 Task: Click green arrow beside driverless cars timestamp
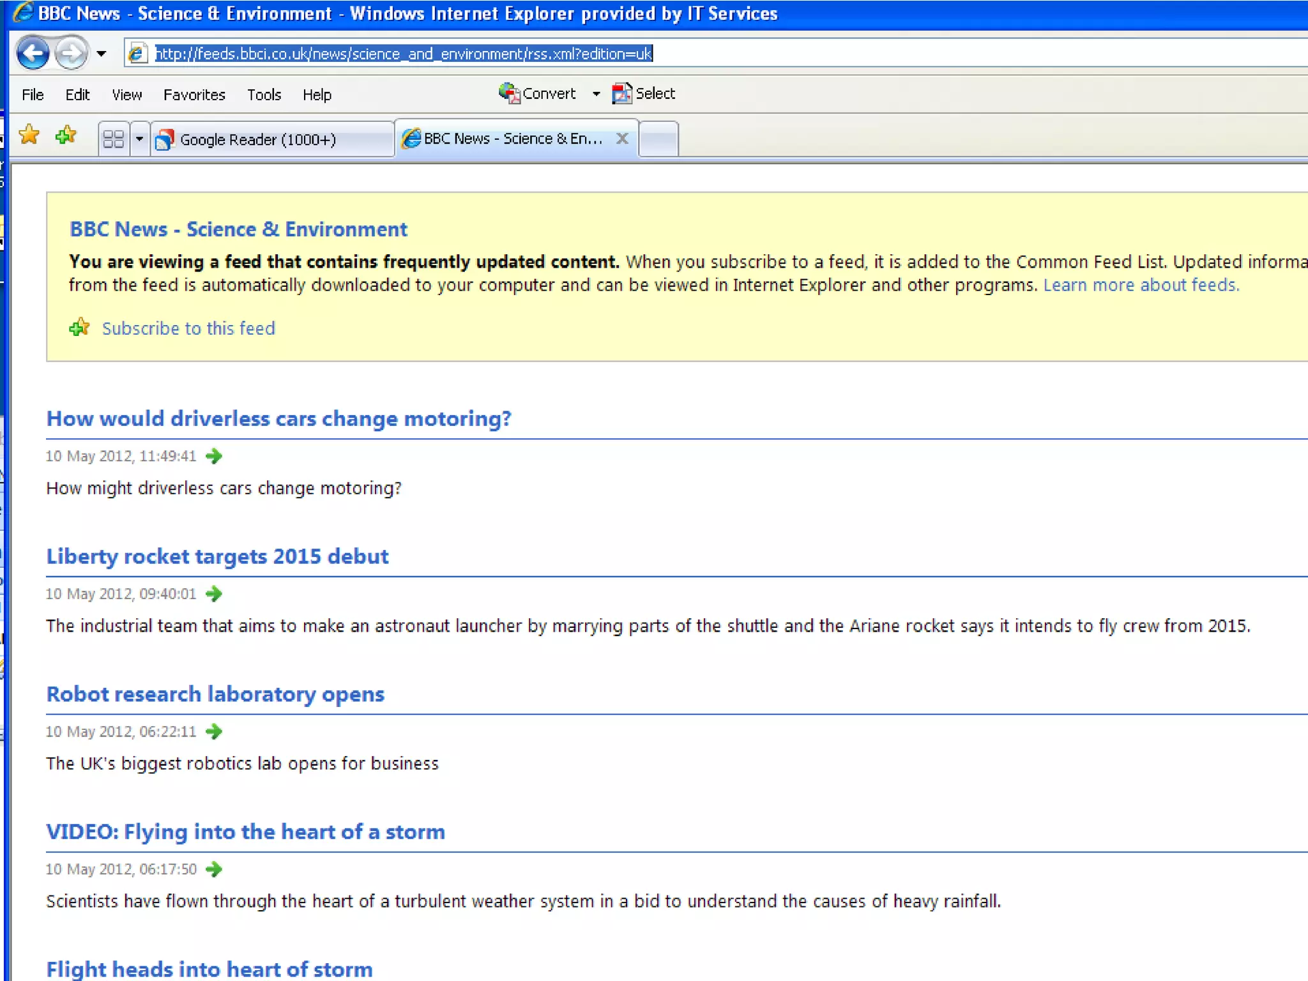tap(214, 456)
